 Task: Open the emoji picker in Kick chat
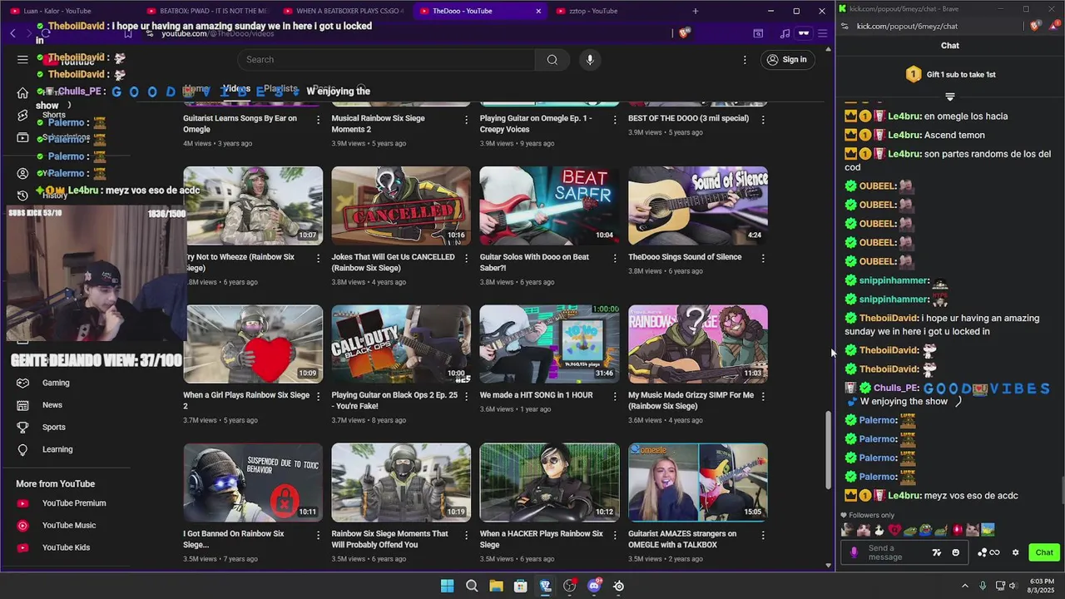[x=955, y=552]
